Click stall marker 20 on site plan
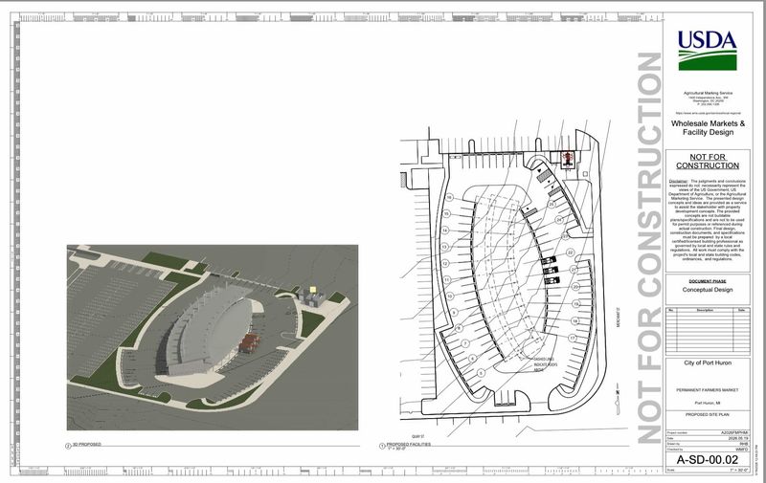766x483 pixels. (x=575, y=287)
